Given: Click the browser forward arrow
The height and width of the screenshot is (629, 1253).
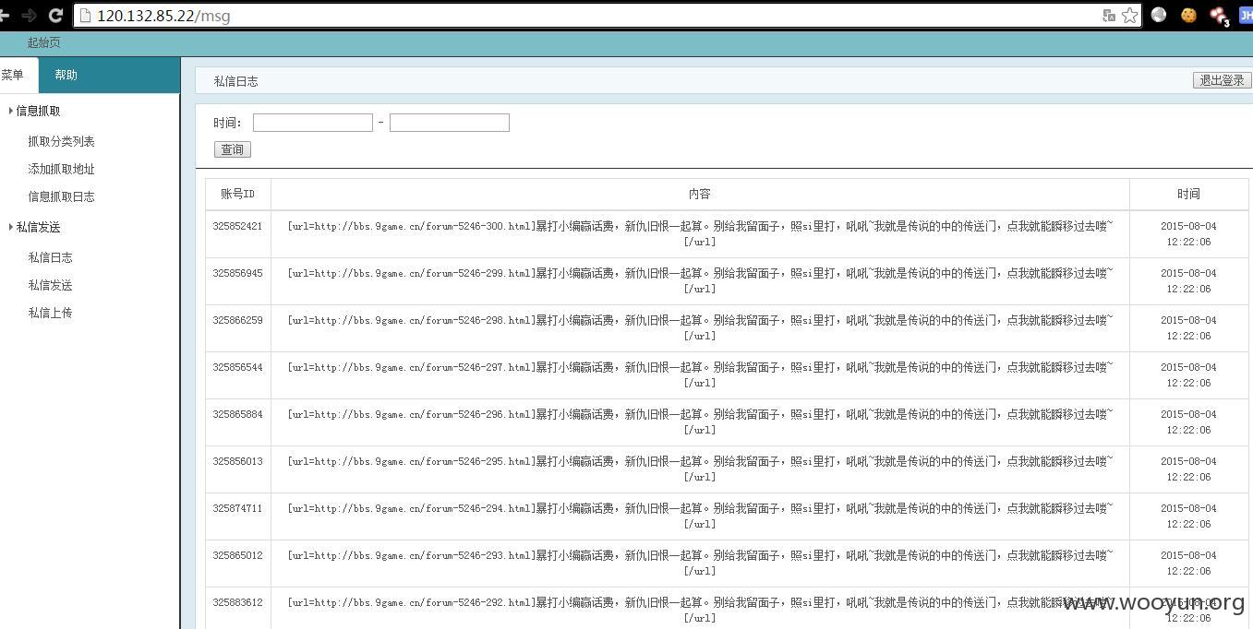Looking at the screenshot, I should click(x=29, y=16).
